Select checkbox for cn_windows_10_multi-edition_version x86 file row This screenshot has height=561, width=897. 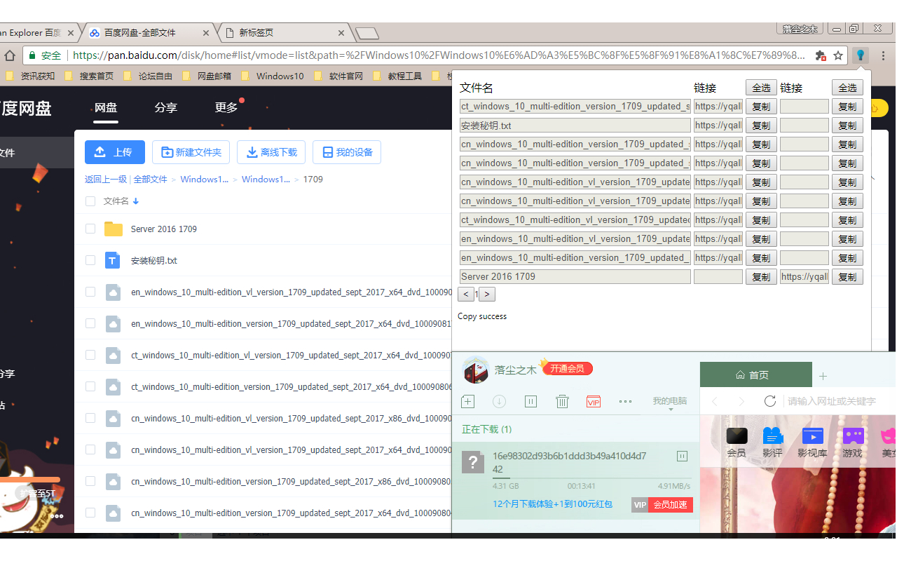(90, 481)
